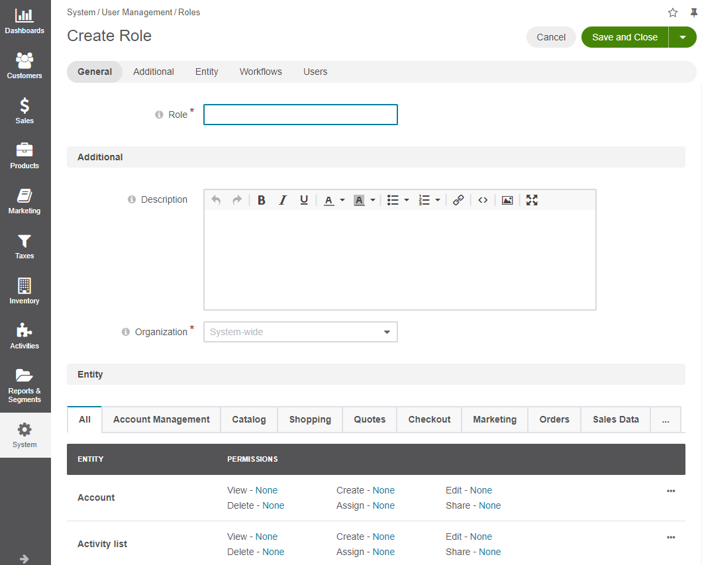Expand the sidebar with bottom arrow
The height and width of the screenshot is (565, 702).
coord(25,559)
